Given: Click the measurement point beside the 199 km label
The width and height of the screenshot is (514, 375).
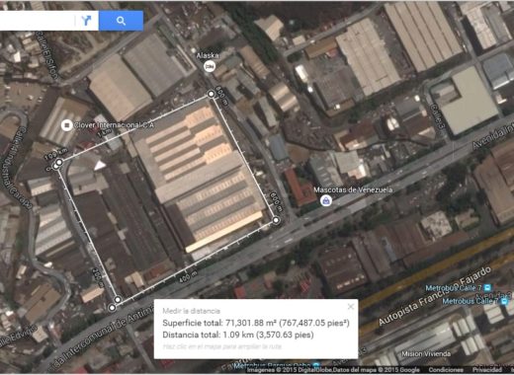Looking at the screenshot, I should click(x=59, y=162).
